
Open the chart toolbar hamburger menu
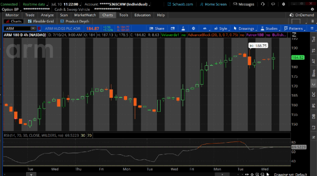[x=312, y=28]
